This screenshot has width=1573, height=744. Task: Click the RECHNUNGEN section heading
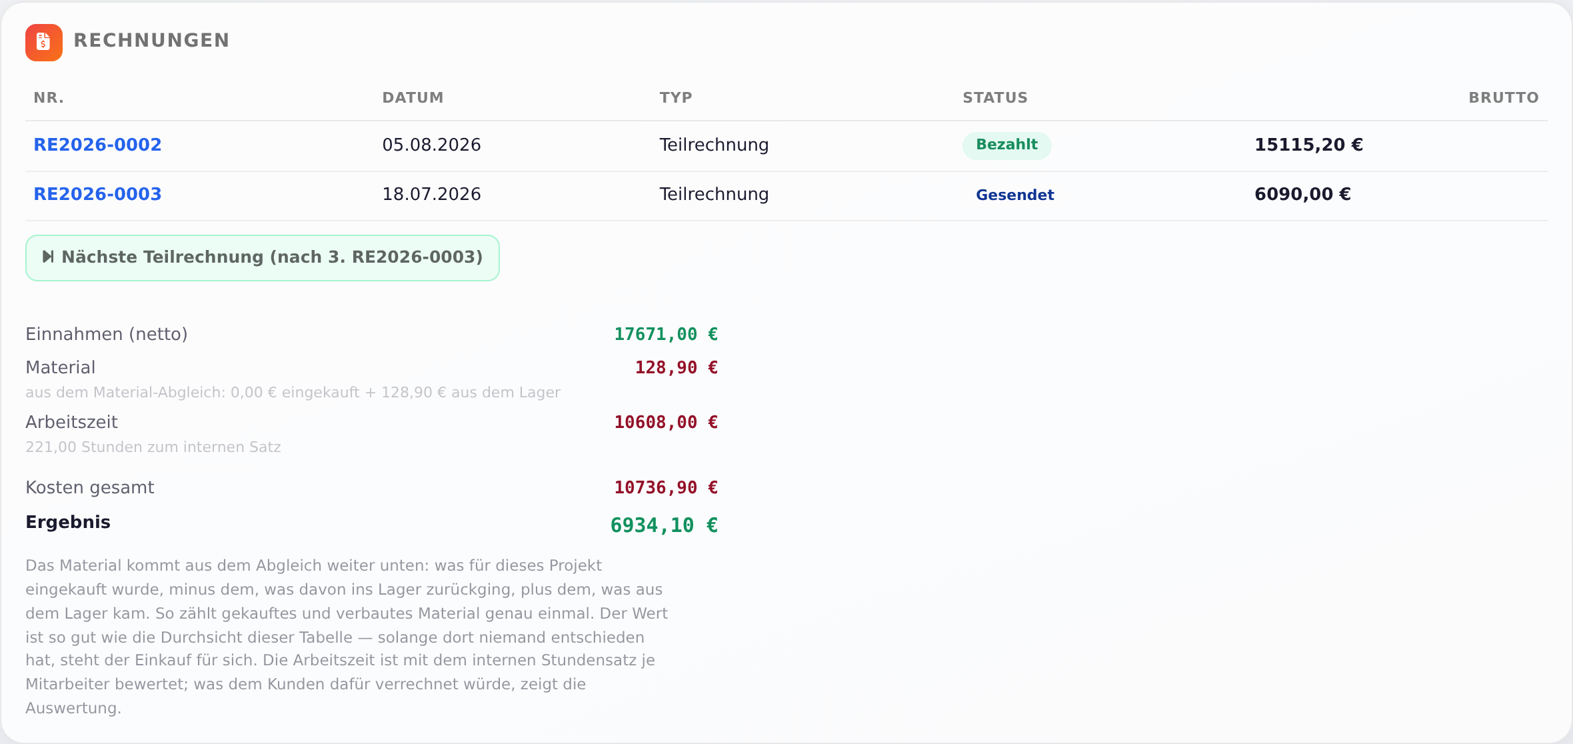coord(151,41)
